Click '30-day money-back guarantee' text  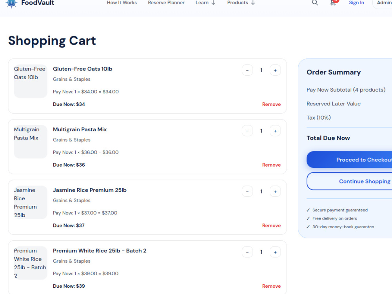343,227
